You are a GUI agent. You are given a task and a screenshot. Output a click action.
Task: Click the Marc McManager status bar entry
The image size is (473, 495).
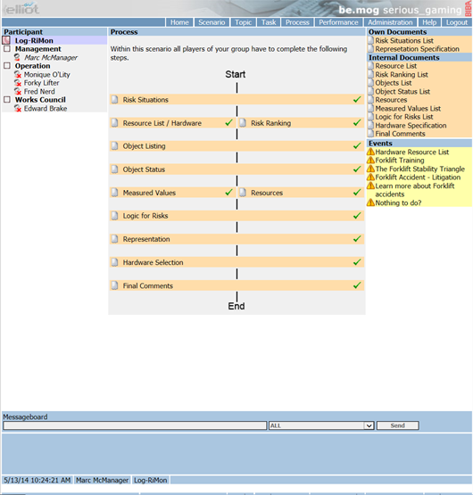[102, 480]
